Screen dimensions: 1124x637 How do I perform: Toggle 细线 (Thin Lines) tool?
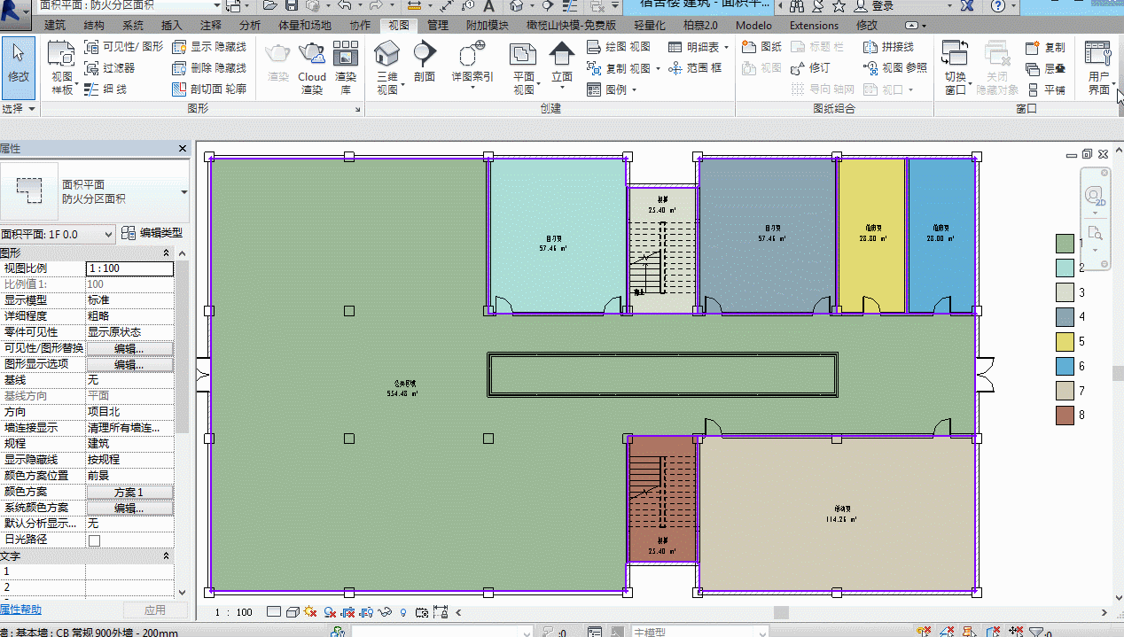coord(105,89)
